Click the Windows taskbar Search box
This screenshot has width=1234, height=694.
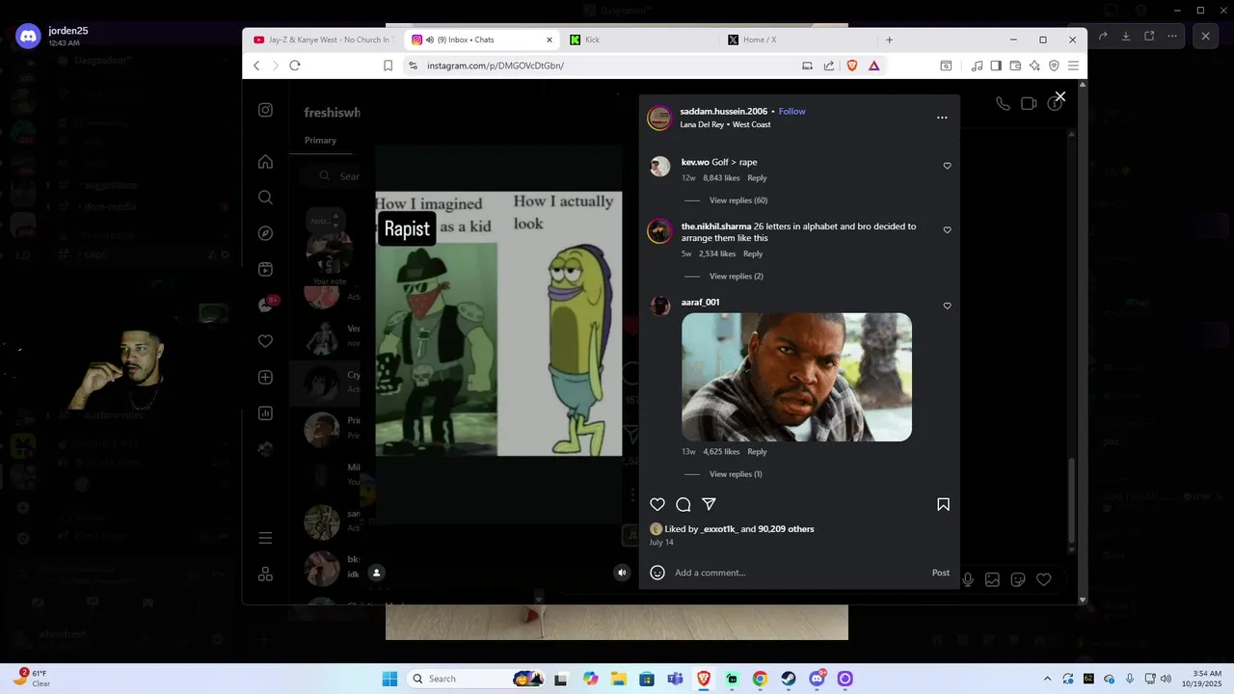(474, 679)
